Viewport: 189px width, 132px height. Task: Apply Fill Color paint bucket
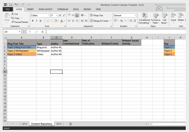(x=56, y=21)
